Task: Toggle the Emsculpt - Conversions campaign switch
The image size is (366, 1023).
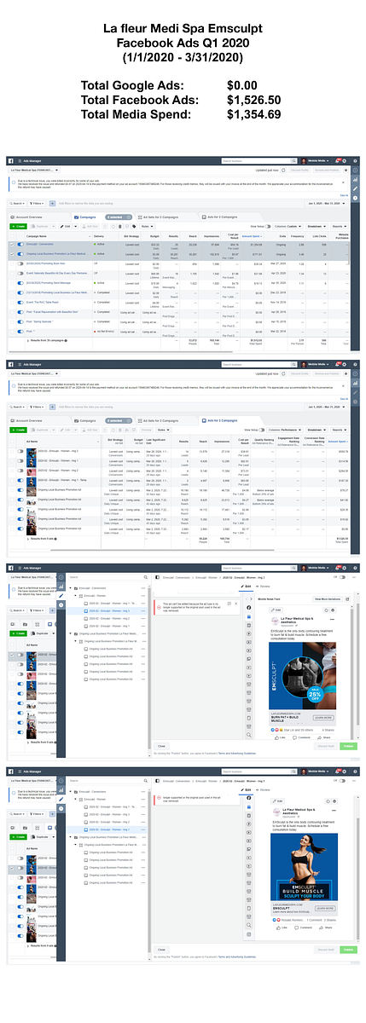Action: 20,244
